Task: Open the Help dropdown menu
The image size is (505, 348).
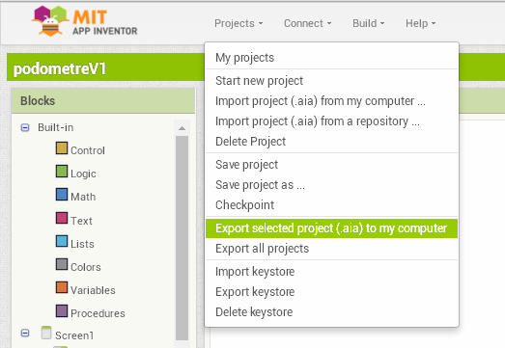Action: [x=420, y=23]
